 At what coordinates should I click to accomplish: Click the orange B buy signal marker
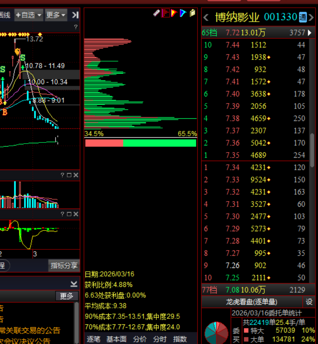point(5,112)
